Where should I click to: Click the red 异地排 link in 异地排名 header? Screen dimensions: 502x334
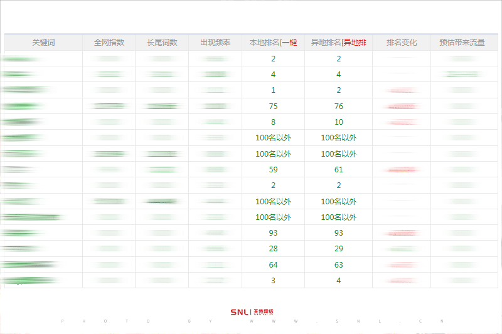pyautogui.click(x=355, y=43)
